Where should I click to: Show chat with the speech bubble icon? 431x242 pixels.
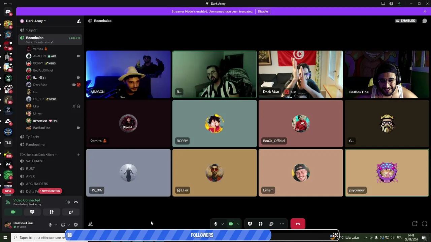[x=425, y=21]
